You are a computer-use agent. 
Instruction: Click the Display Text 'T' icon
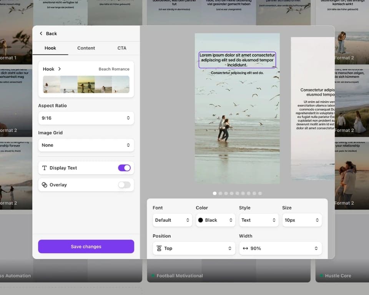(x=44, y=168)
